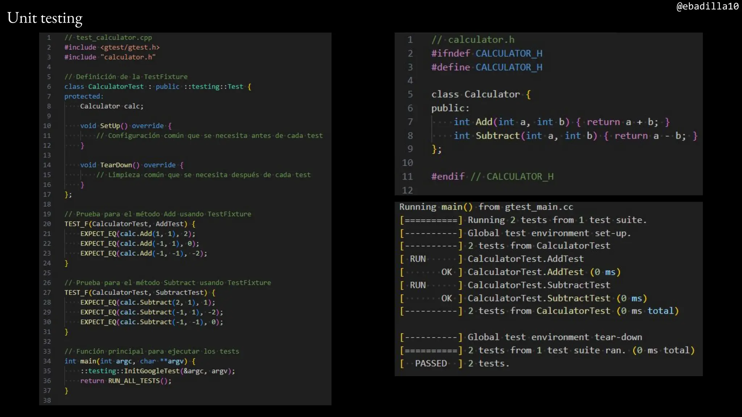Click the 'int main(int argc, char **argv)' line

[130, 361]
